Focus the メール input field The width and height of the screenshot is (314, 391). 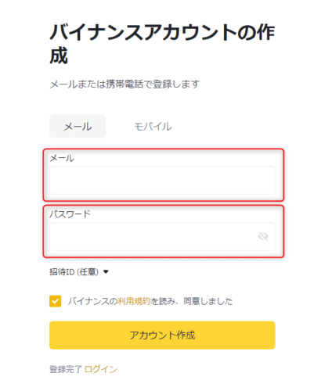[162, 181]
